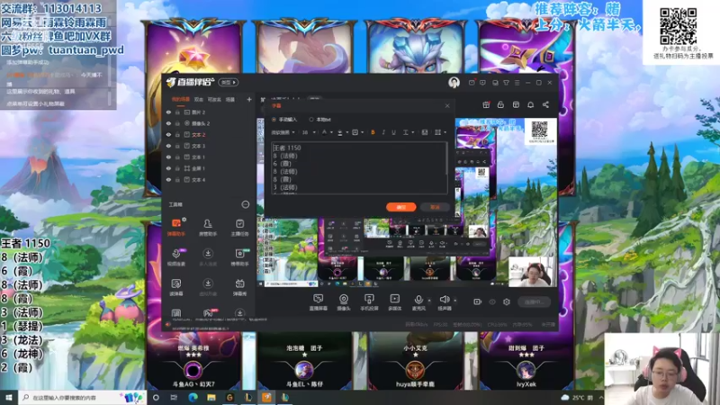Toggle bold formatting in subtitle dialog
Screen dimensions: 720x405
(x=373, y=132)
